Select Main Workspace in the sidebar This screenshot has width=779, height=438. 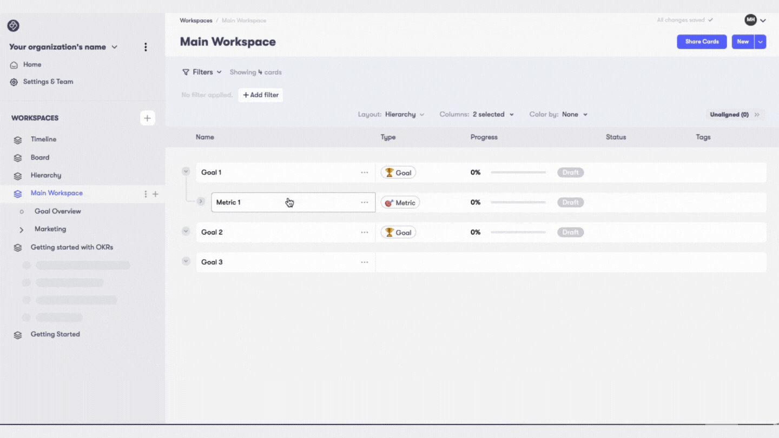pyautogui.click(x=57, y=193)
